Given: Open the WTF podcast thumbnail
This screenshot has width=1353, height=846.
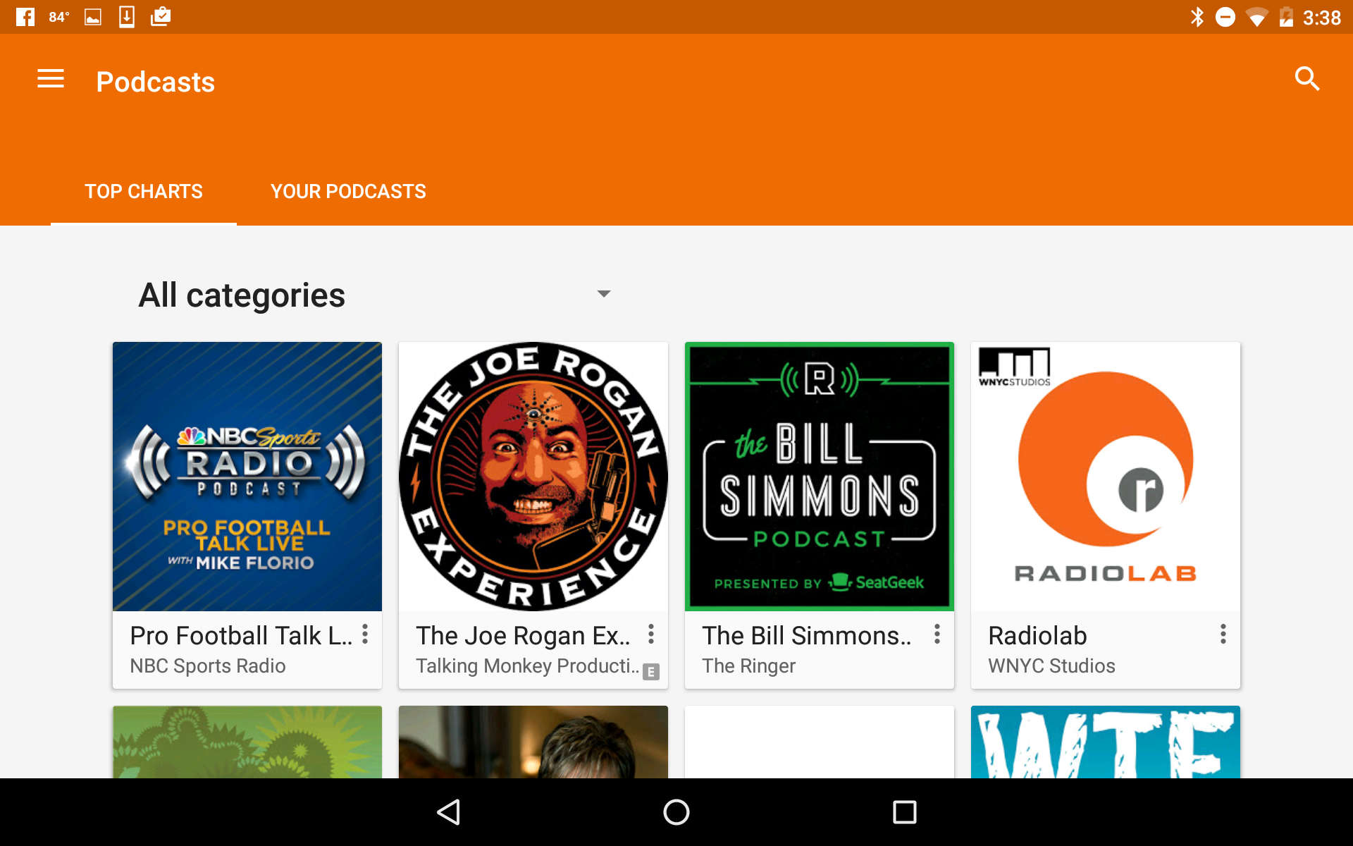Looking at the screenshot, I should [1105, 742].
